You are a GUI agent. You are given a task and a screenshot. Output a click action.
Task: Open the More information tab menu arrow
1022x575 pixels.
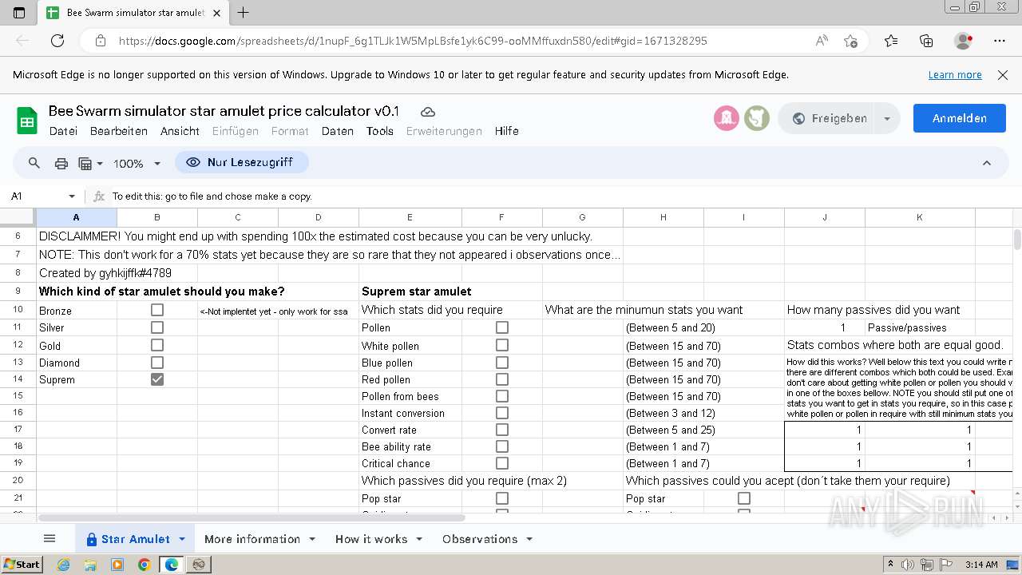(x=312, y=539)
